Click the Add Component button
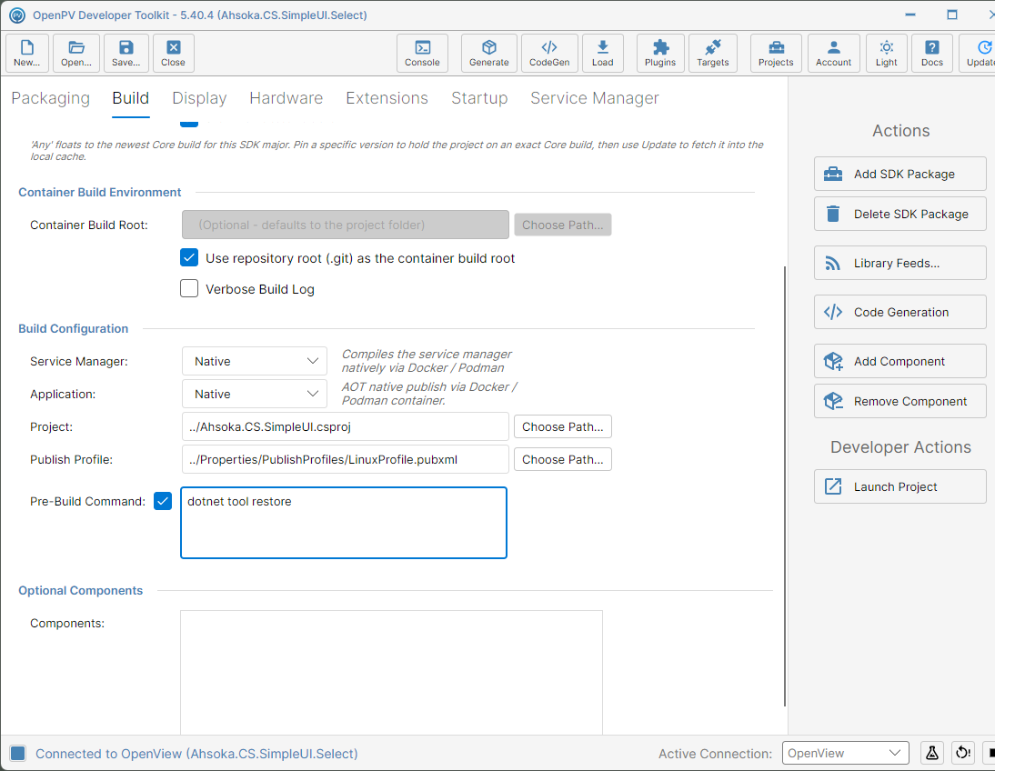This screenshot has width=1015, height=771. [899, 361]
